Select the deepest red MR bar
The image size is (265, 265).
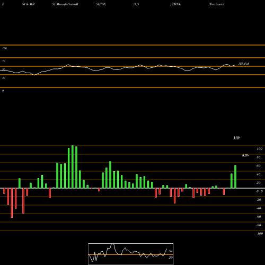[12, 203]
